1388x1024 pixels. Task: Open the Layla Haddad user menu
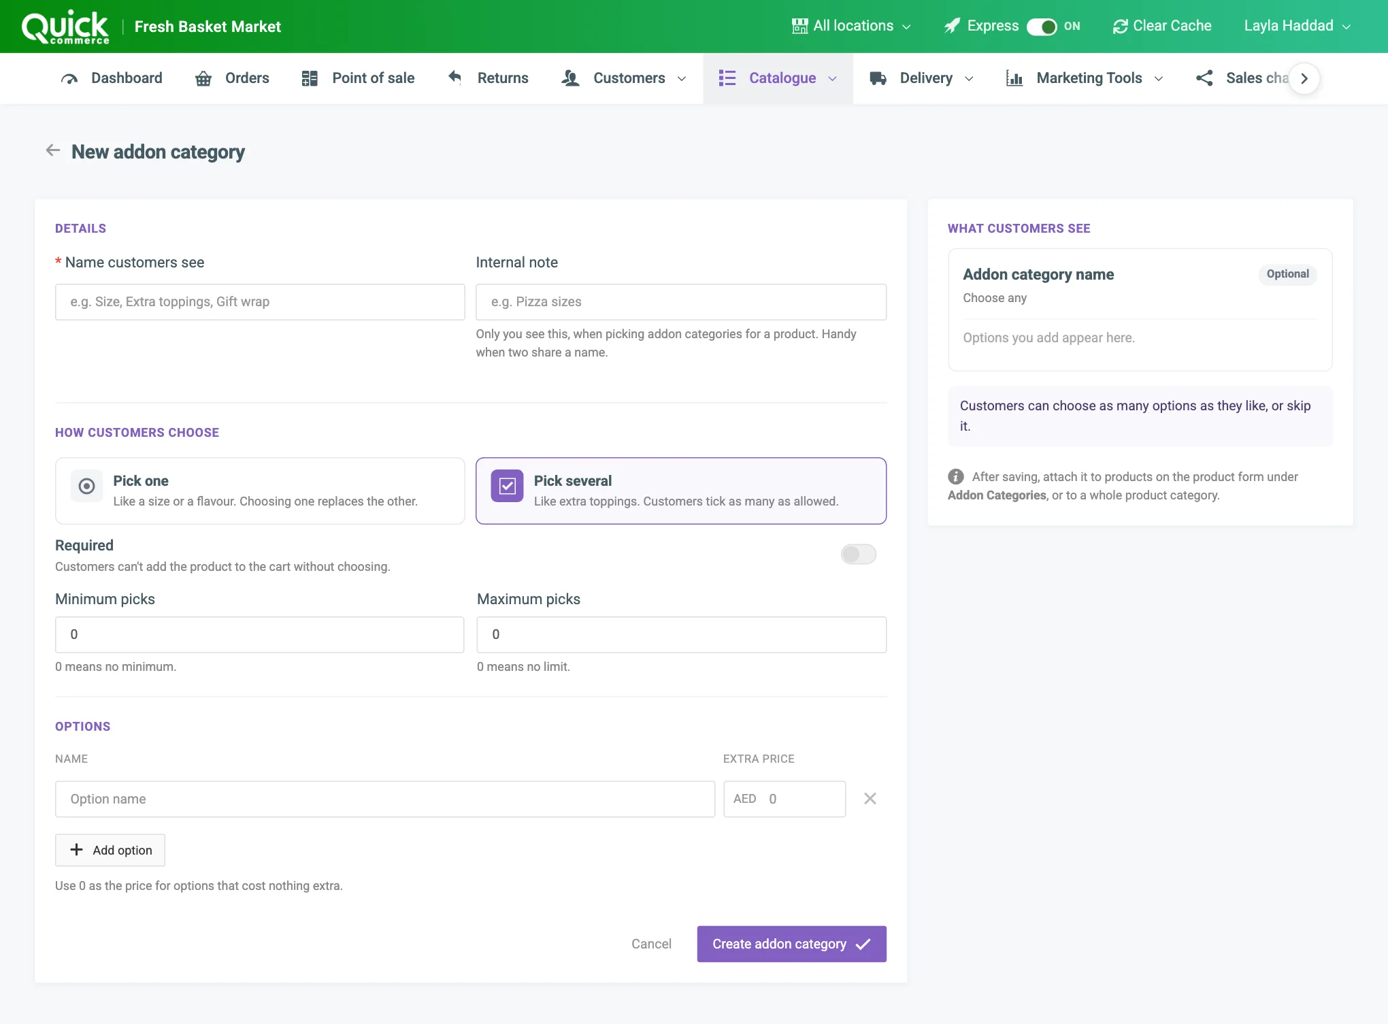[1297, 26]
